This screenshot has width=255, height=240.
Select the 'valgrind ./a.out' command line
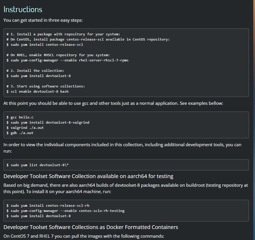click(25, 127)
